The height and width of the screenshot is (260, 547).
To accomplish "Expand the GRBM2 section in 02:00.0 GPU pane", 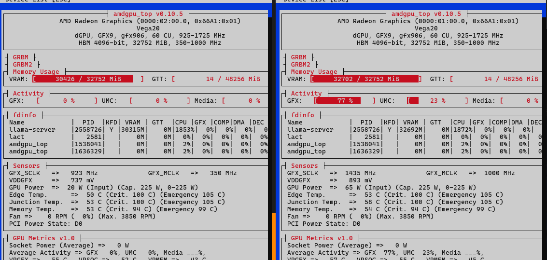I will point(22,65).
